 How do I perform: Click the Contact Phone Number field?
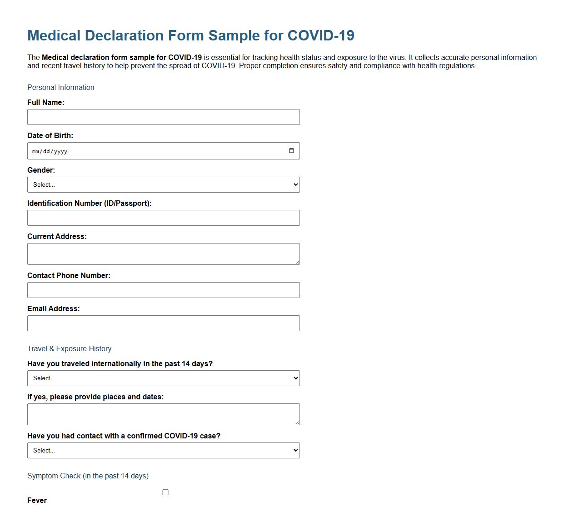(x=164, y=290)
